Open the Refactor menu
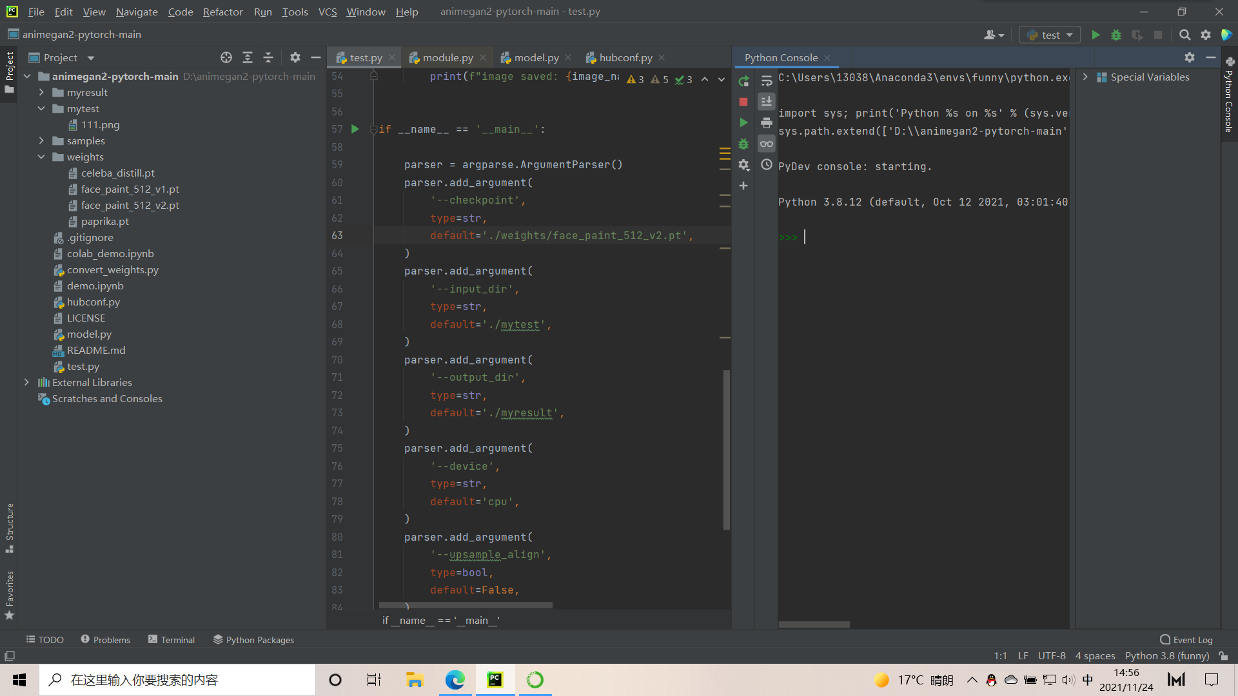1238x696 pixels. 222,12
